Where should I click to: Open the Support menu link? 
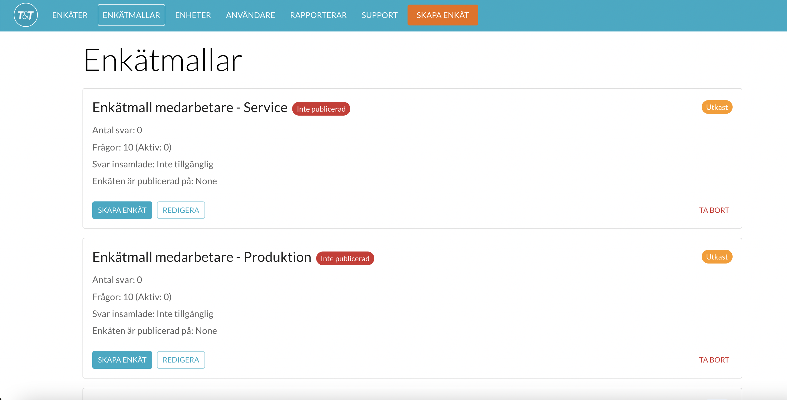click(379, 15)
